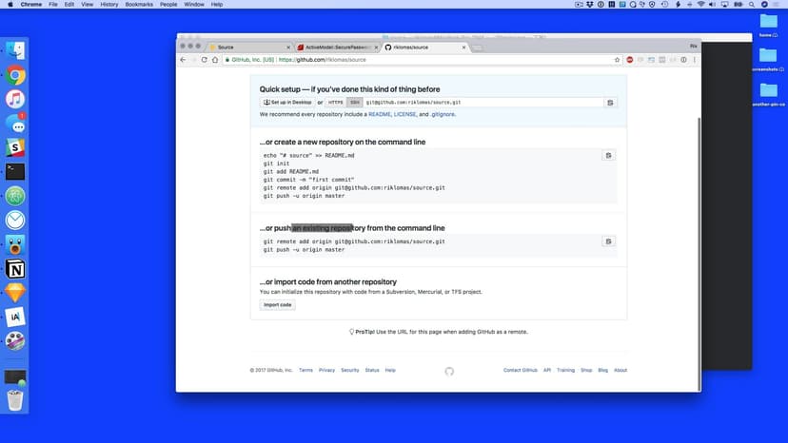Launch Sketch from the dock

15,293
